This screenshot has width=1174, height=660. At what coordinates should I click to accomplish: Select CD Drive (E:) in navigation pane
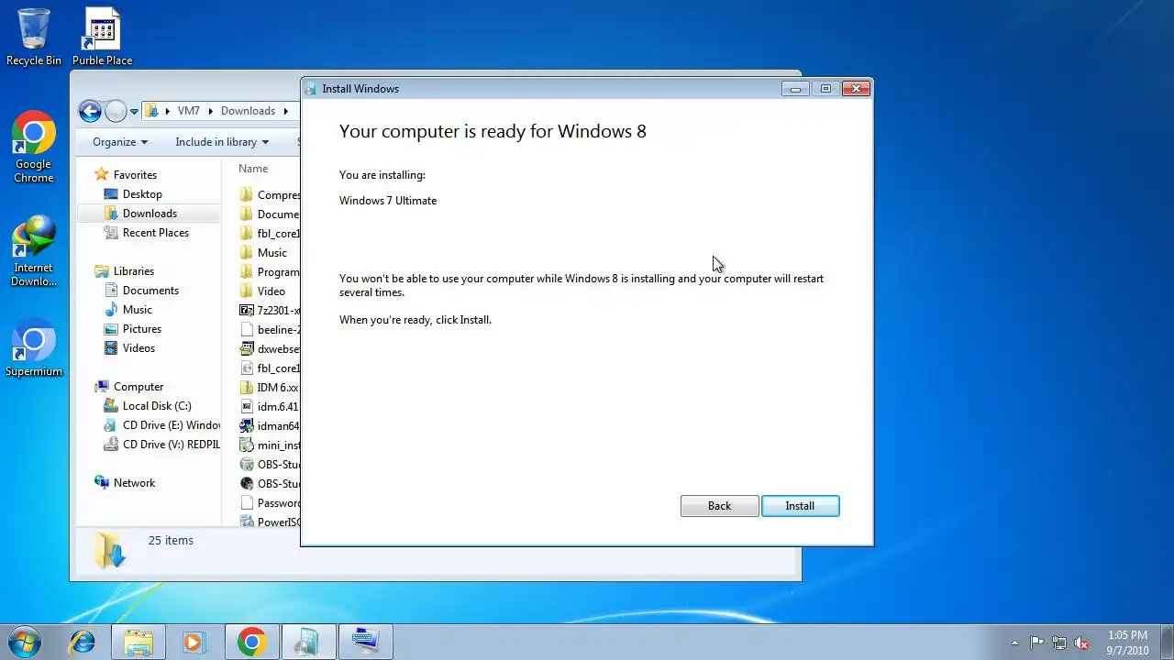click(x=171, y=425)
